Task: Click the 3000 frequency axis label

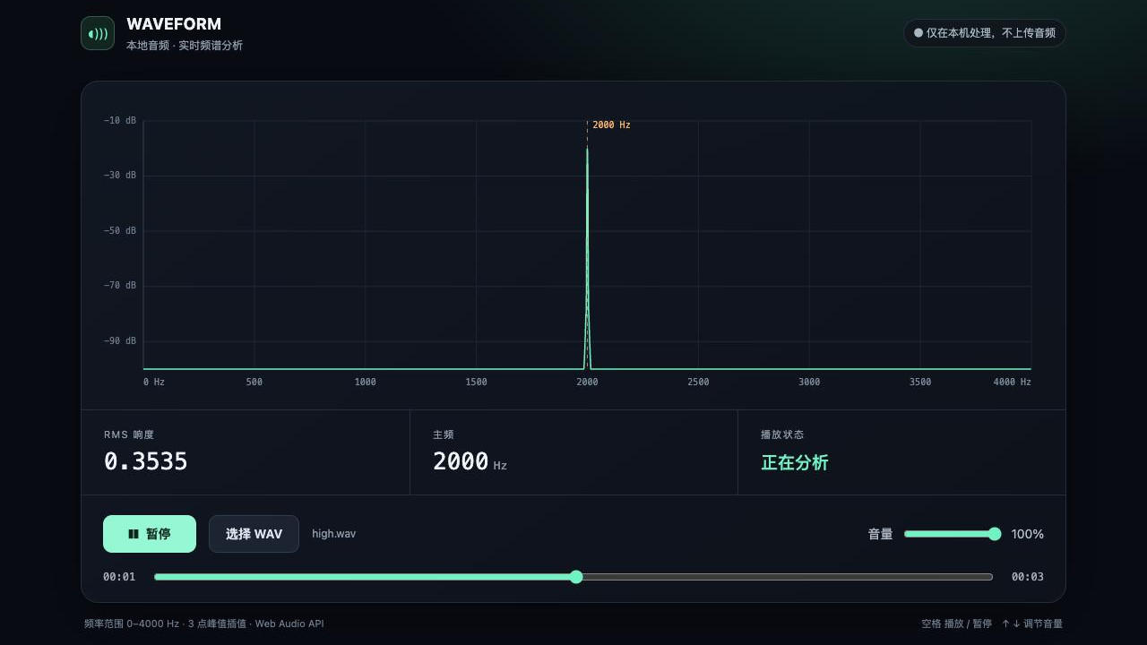Action: (x=809, y=383)
